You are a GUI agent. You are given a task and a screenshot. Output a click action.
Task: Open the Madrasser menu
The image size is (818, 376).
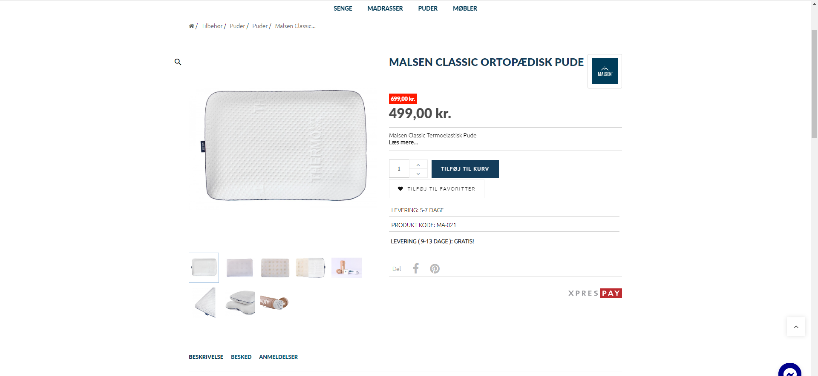pos(385,9)
